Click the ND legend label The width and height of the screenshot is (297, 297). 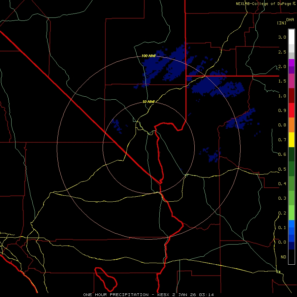pos(283,257)
